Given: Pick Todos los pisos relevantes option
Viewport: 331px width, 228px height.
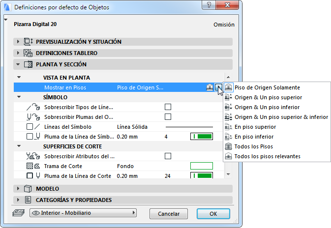Looking at the screenshot, I should 277,156.
